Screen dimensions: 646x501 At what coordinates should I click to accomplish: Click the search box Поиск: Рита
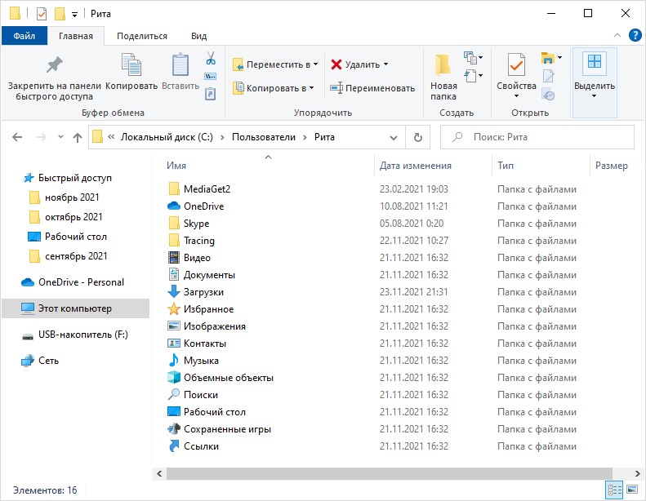pyautogui.click(x=537, y=137)
